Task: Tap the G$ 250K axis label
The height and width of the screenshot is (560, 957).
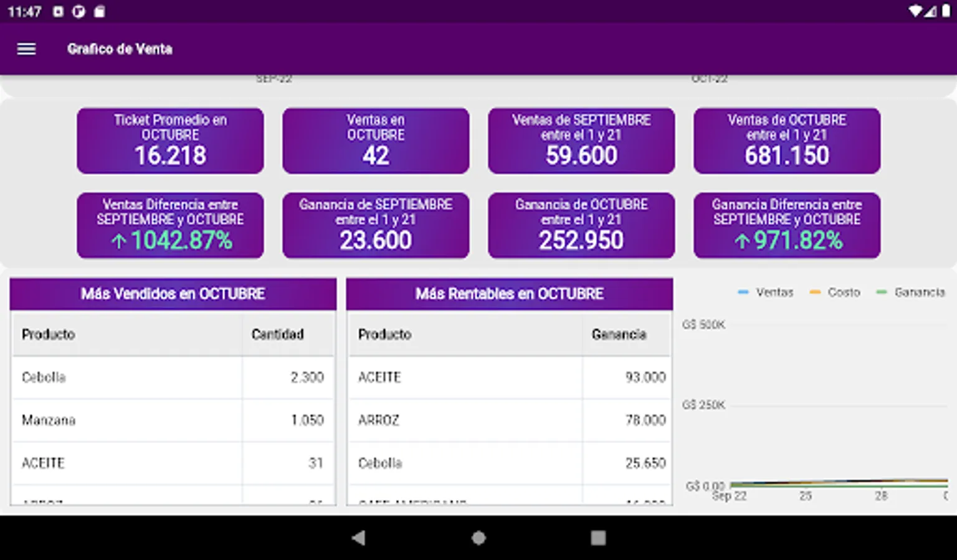Action: point(703,405)
